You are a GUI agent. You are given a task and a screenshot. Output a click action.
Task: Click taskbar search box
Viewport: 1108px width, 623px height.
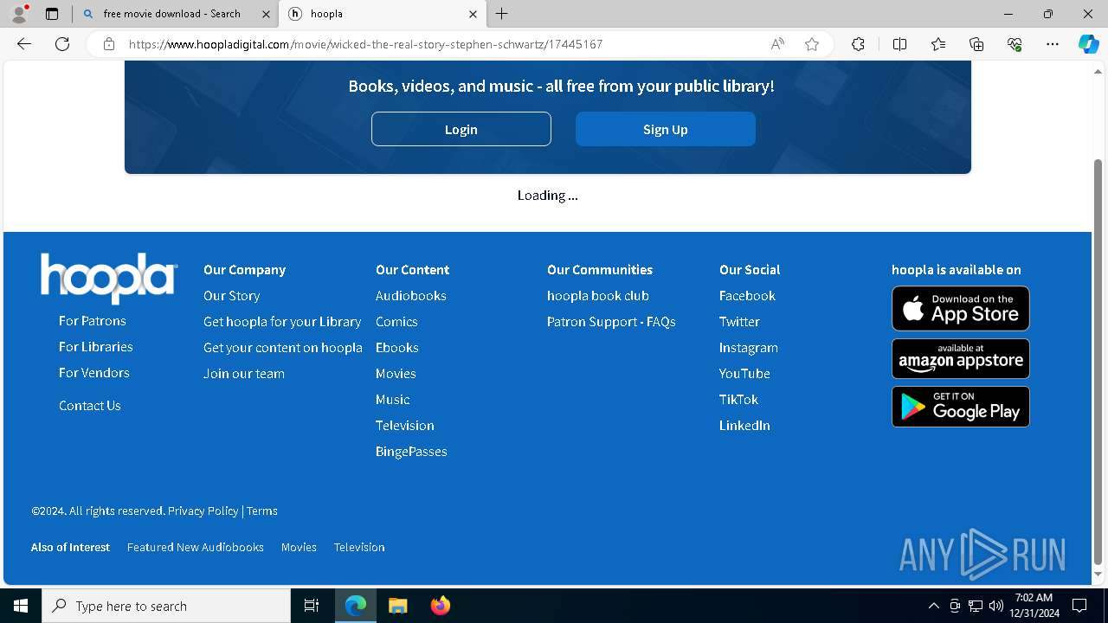(166, 606)
